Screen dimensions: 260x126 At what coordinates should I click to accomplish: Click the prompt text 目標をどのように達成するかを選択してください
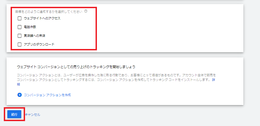[49, 12]
